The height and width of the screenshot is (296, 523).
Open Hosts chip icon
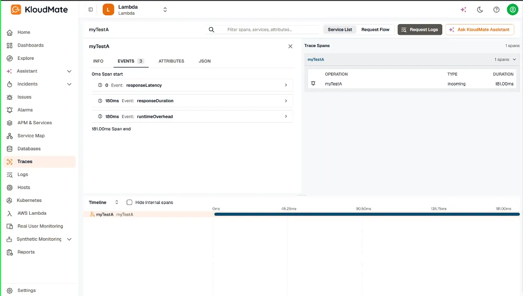(x=10, y=188)
